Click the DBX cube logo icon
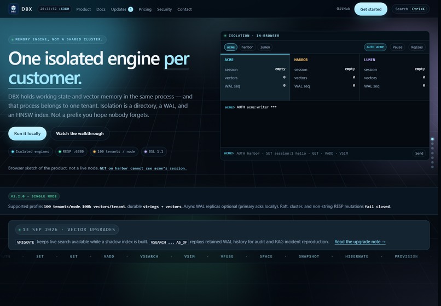 coord(13,9)
